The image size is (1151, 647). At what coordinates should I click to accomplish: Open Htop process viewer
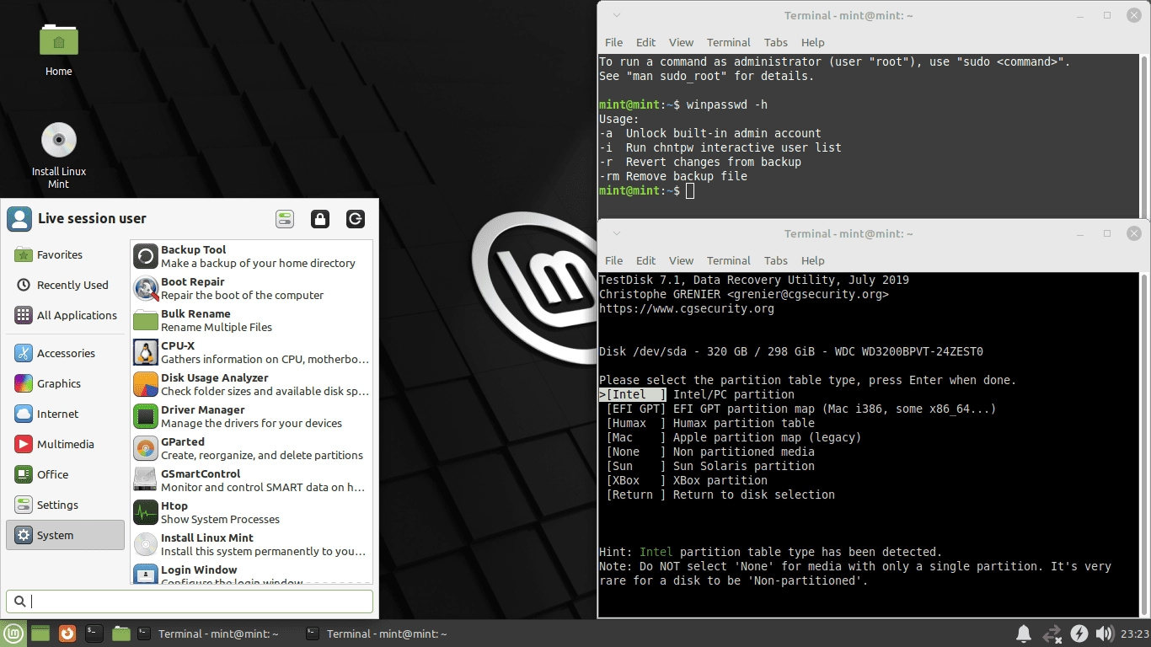point(251,512)
